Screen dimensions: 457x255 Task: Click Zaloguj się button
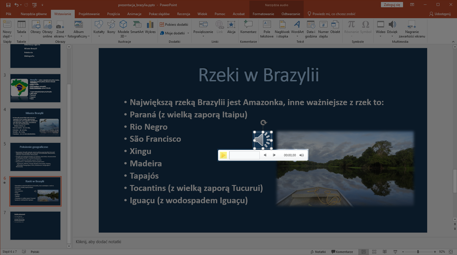coord(392,5)
